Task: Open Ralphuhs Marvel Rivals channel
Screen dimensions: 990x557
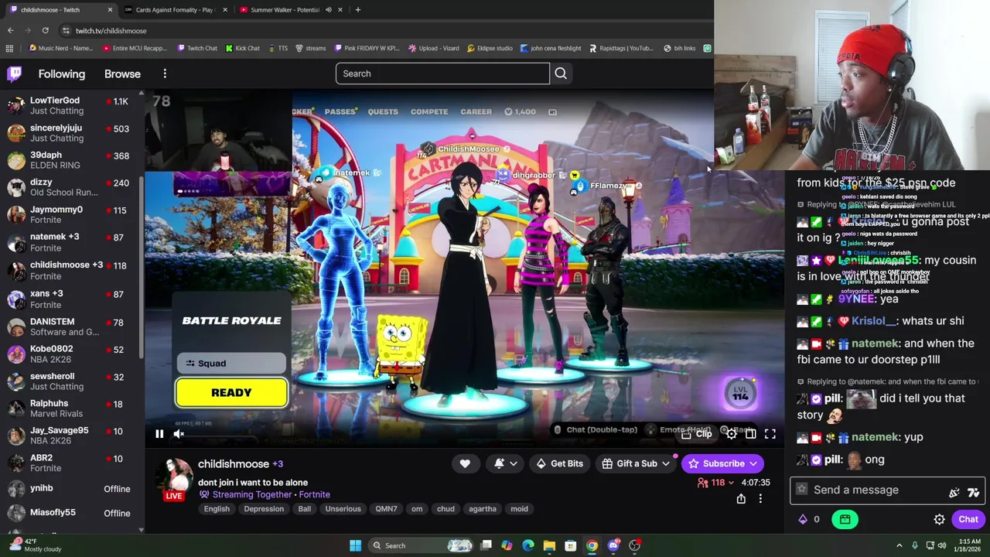Action: point(70,408)
